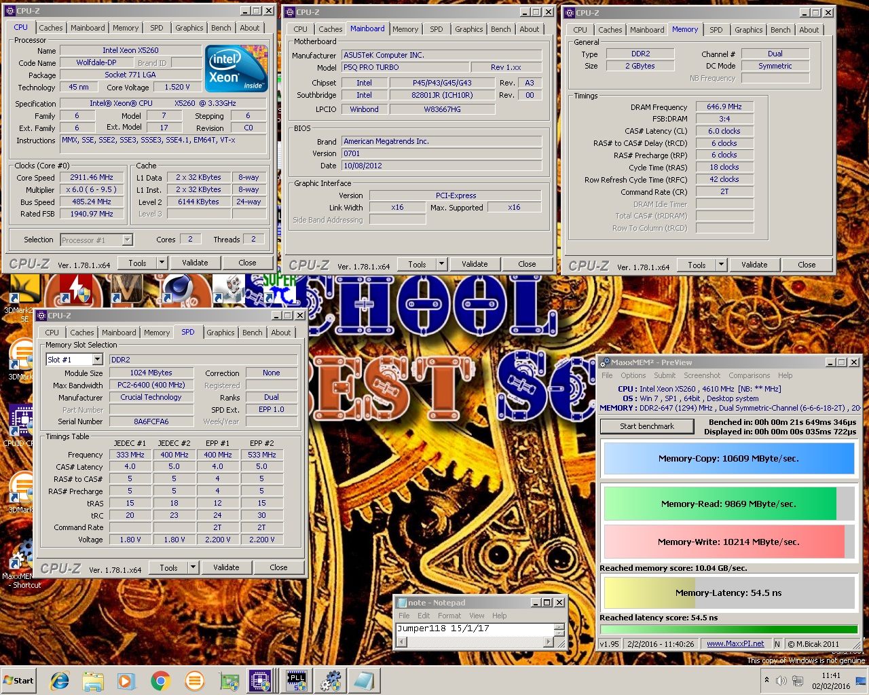
Task: Click the Notepad vertical scrollbar up arrow
Action: 560,628
